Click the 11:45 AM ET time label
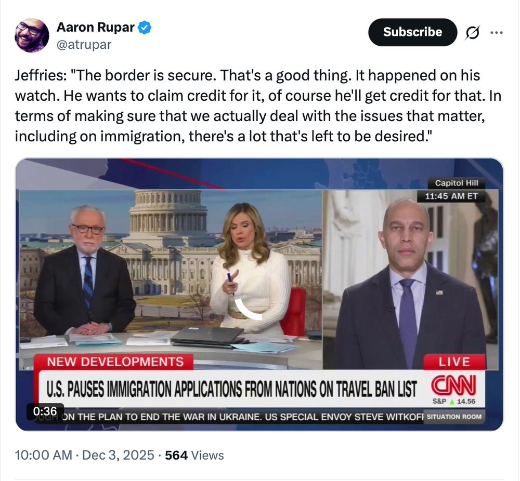Image resolution: width=520 pixels, height=481 pixels. point(451,196)
